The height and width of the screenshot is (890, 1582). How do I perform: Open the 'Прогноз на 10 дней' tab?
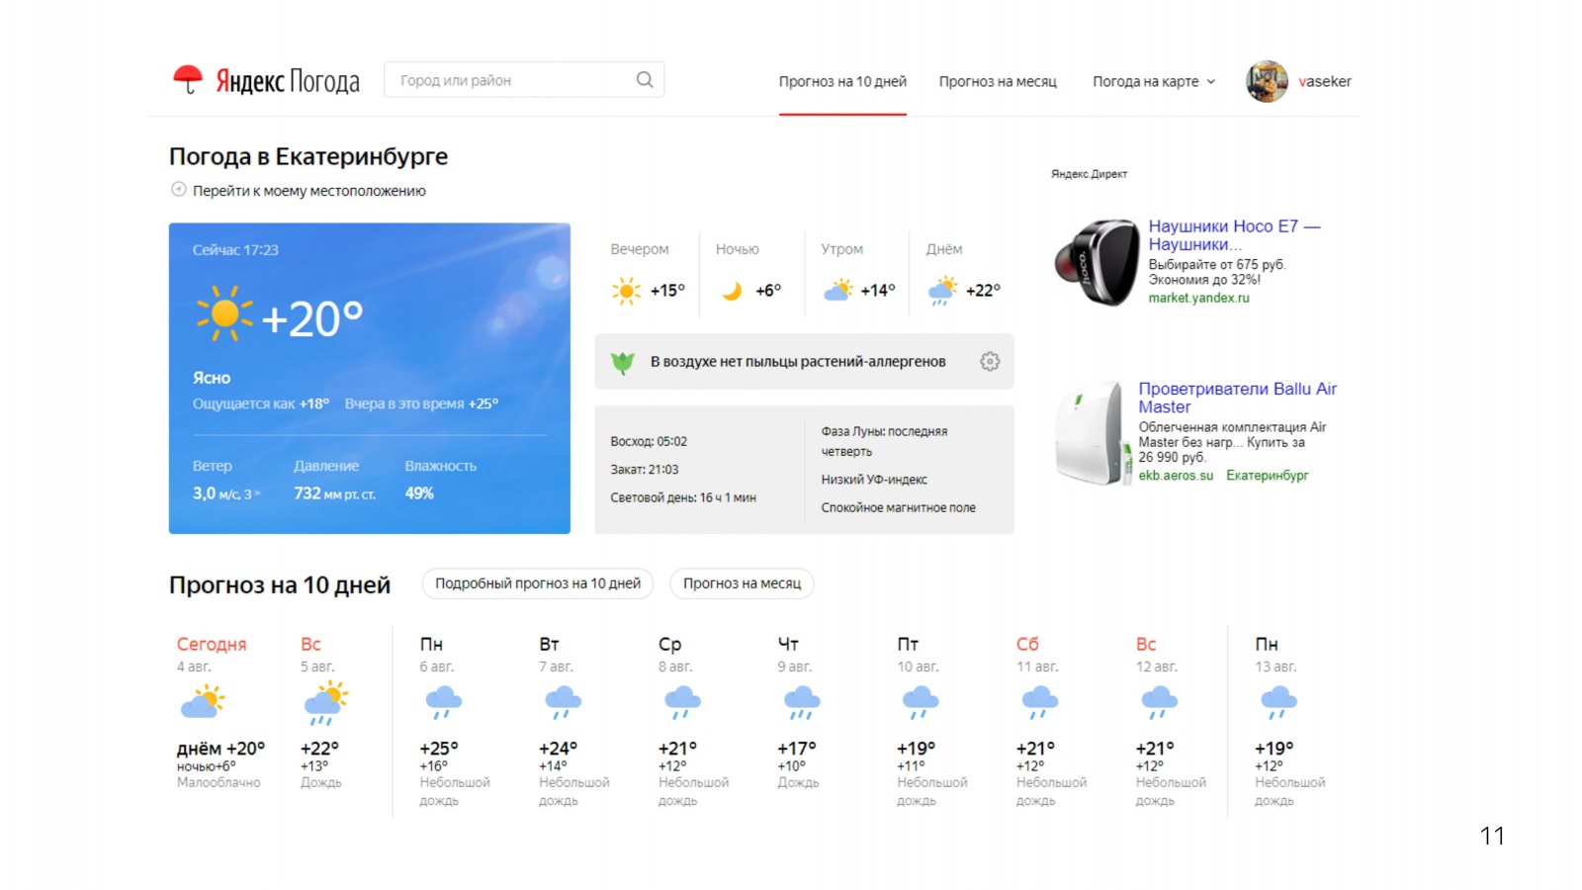(x=842, y=82)
